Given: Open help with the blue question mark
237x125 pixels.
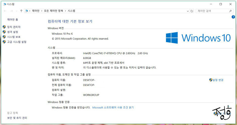Looking at the screenshot, I should tap(233, 17).
